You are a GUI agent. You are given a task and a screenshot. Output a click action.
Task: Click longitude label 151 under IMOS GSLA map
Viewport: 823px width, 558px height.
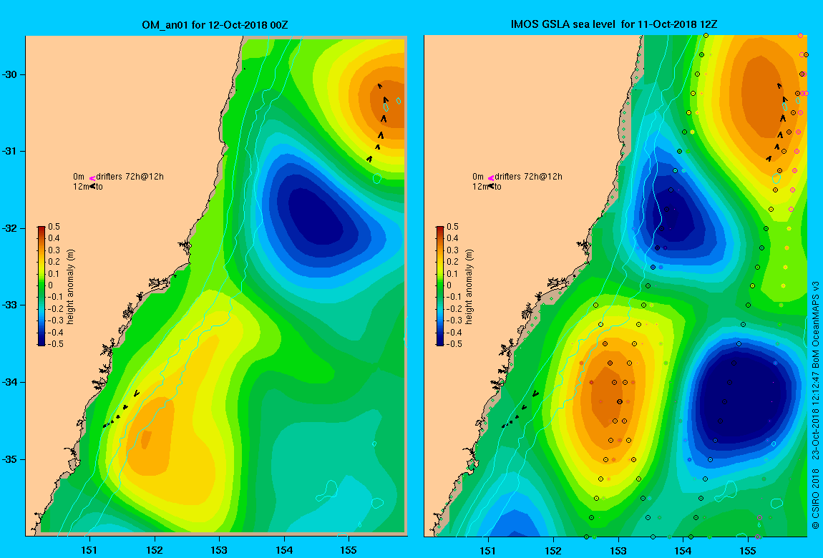tap(488, 550)
